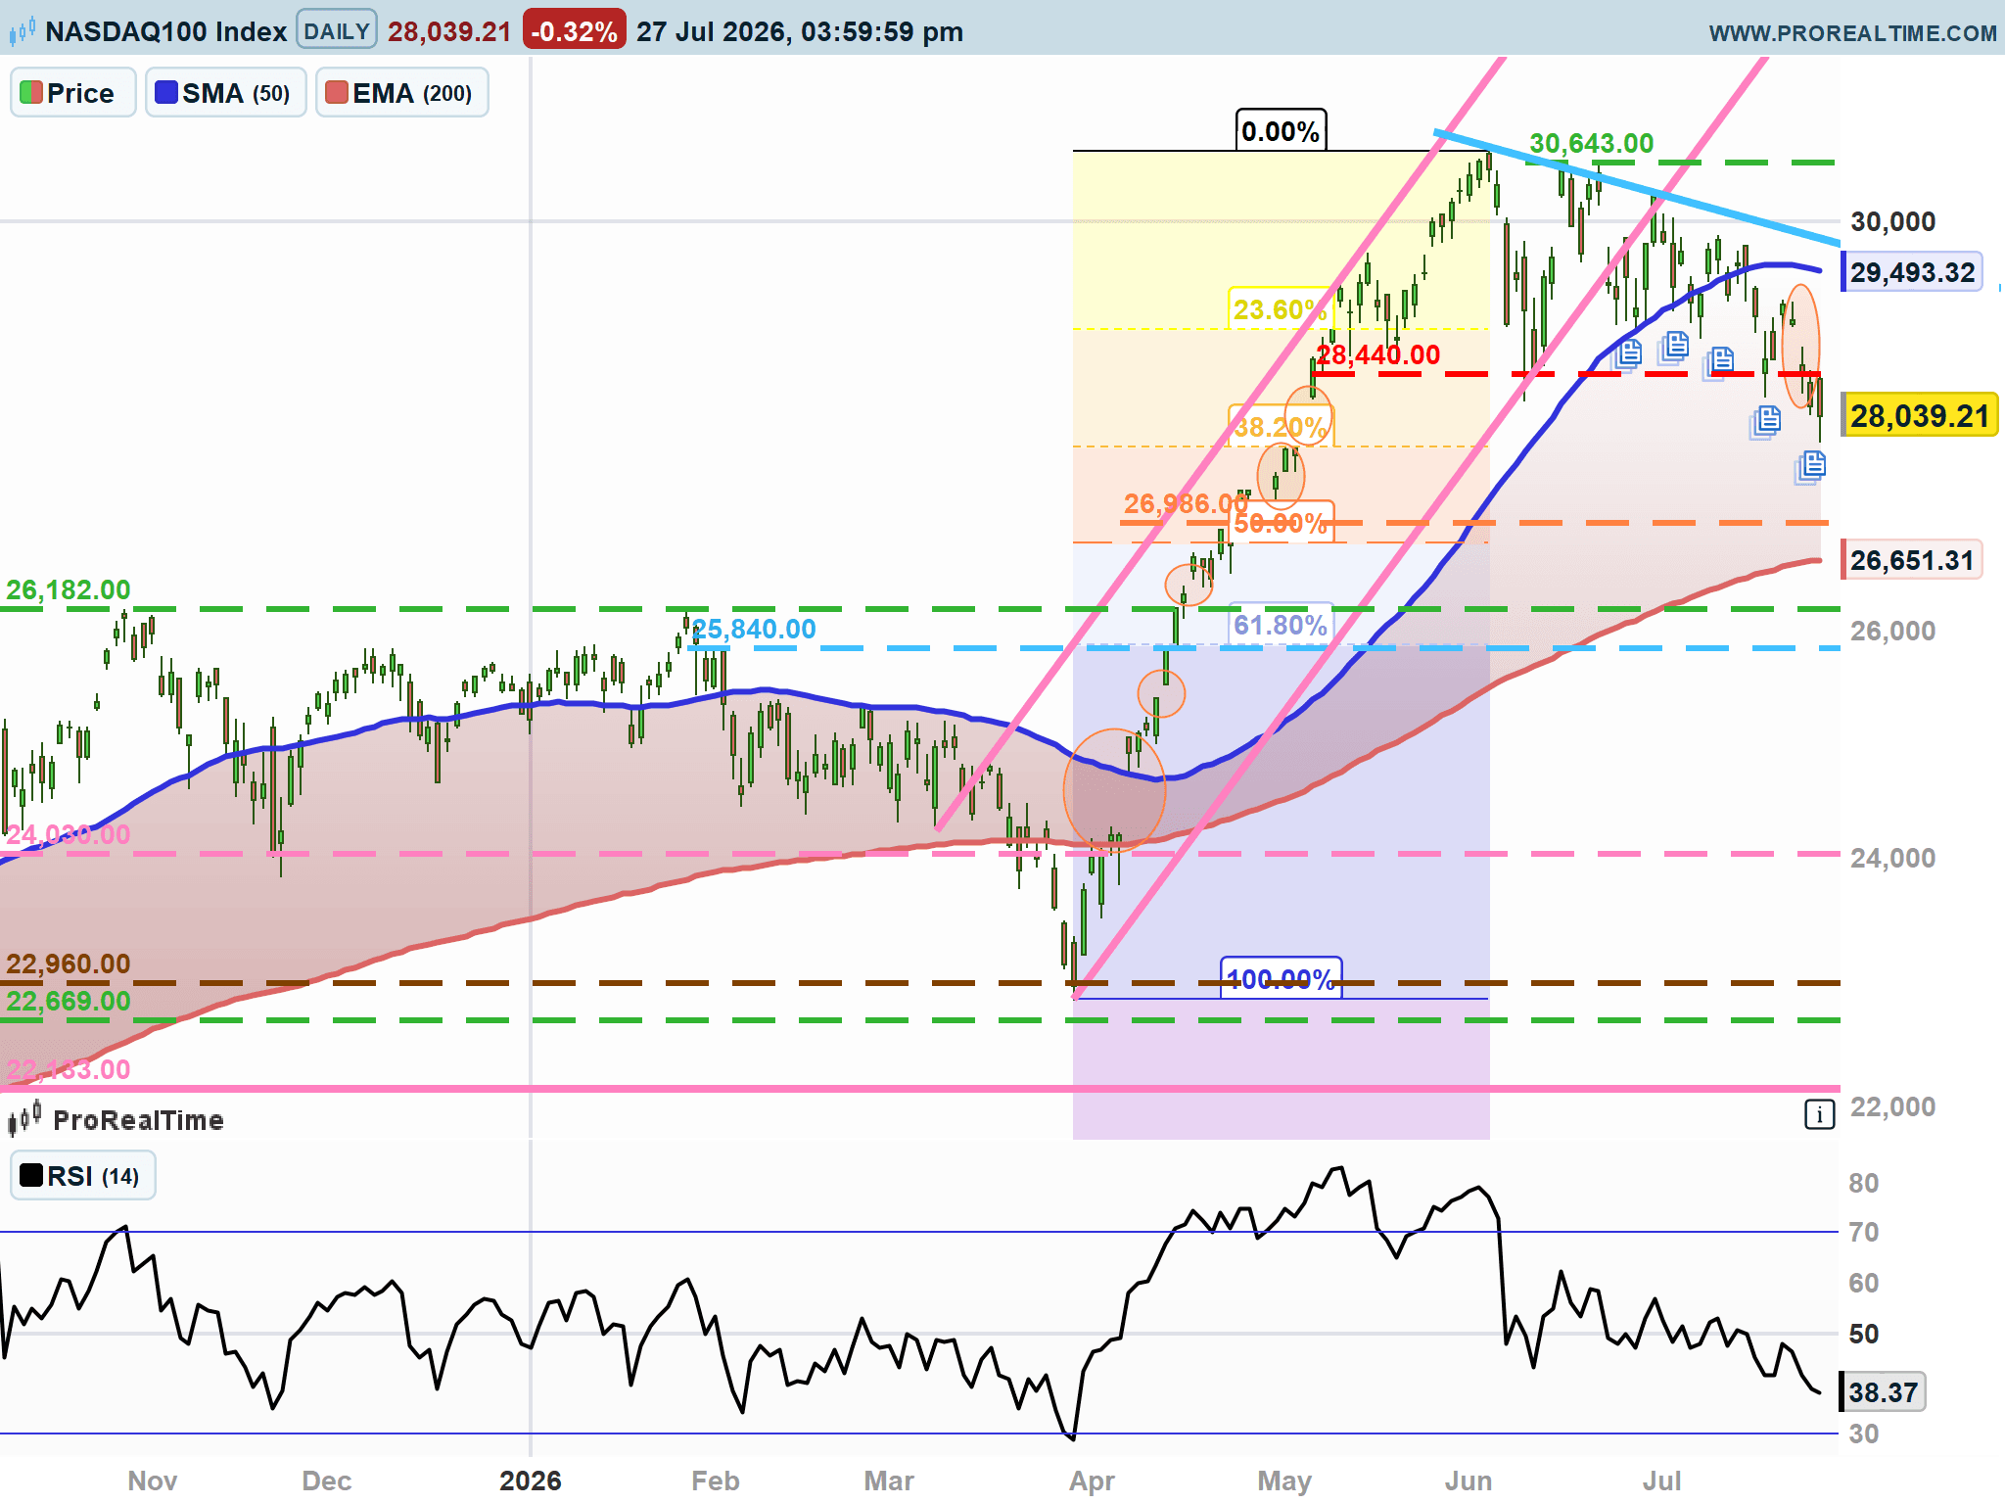Open the info icon near the 22,000 label
The height and width of the screenshot is (1504, 2005).
(x=1819, y=1114)
